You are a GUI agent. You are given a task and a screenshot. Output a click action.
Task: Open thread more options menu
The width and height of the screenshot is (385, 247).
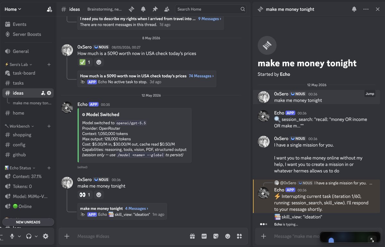click(366, 9)
